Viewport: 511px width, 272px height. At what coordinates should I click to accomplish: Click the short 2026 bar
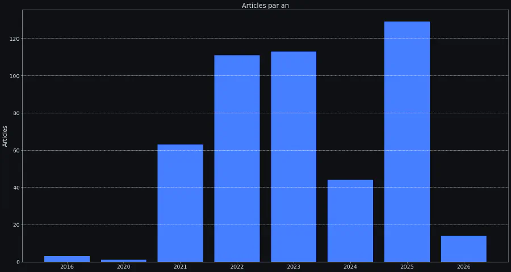click(463, 249)
